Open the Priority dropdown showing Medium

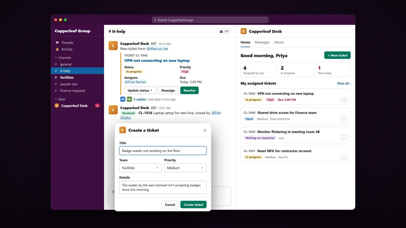pyautogui.click(x=185, y=168)
